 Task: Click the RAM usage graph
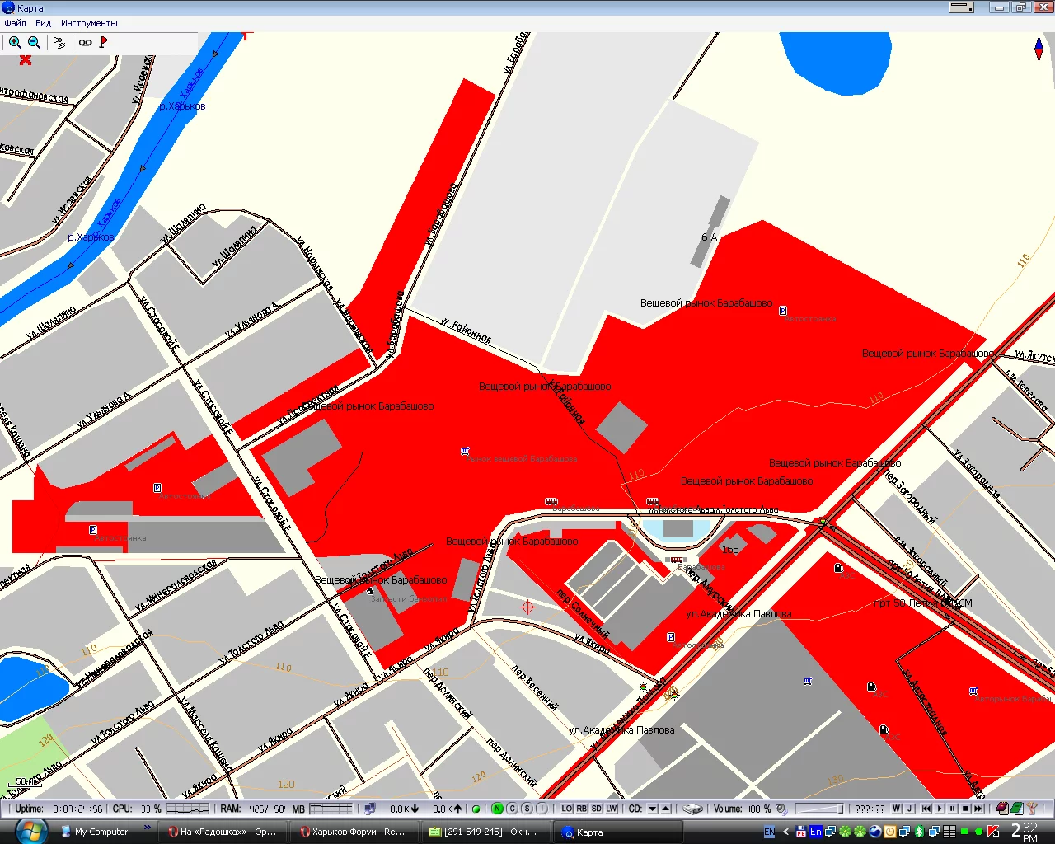(331, 809)
